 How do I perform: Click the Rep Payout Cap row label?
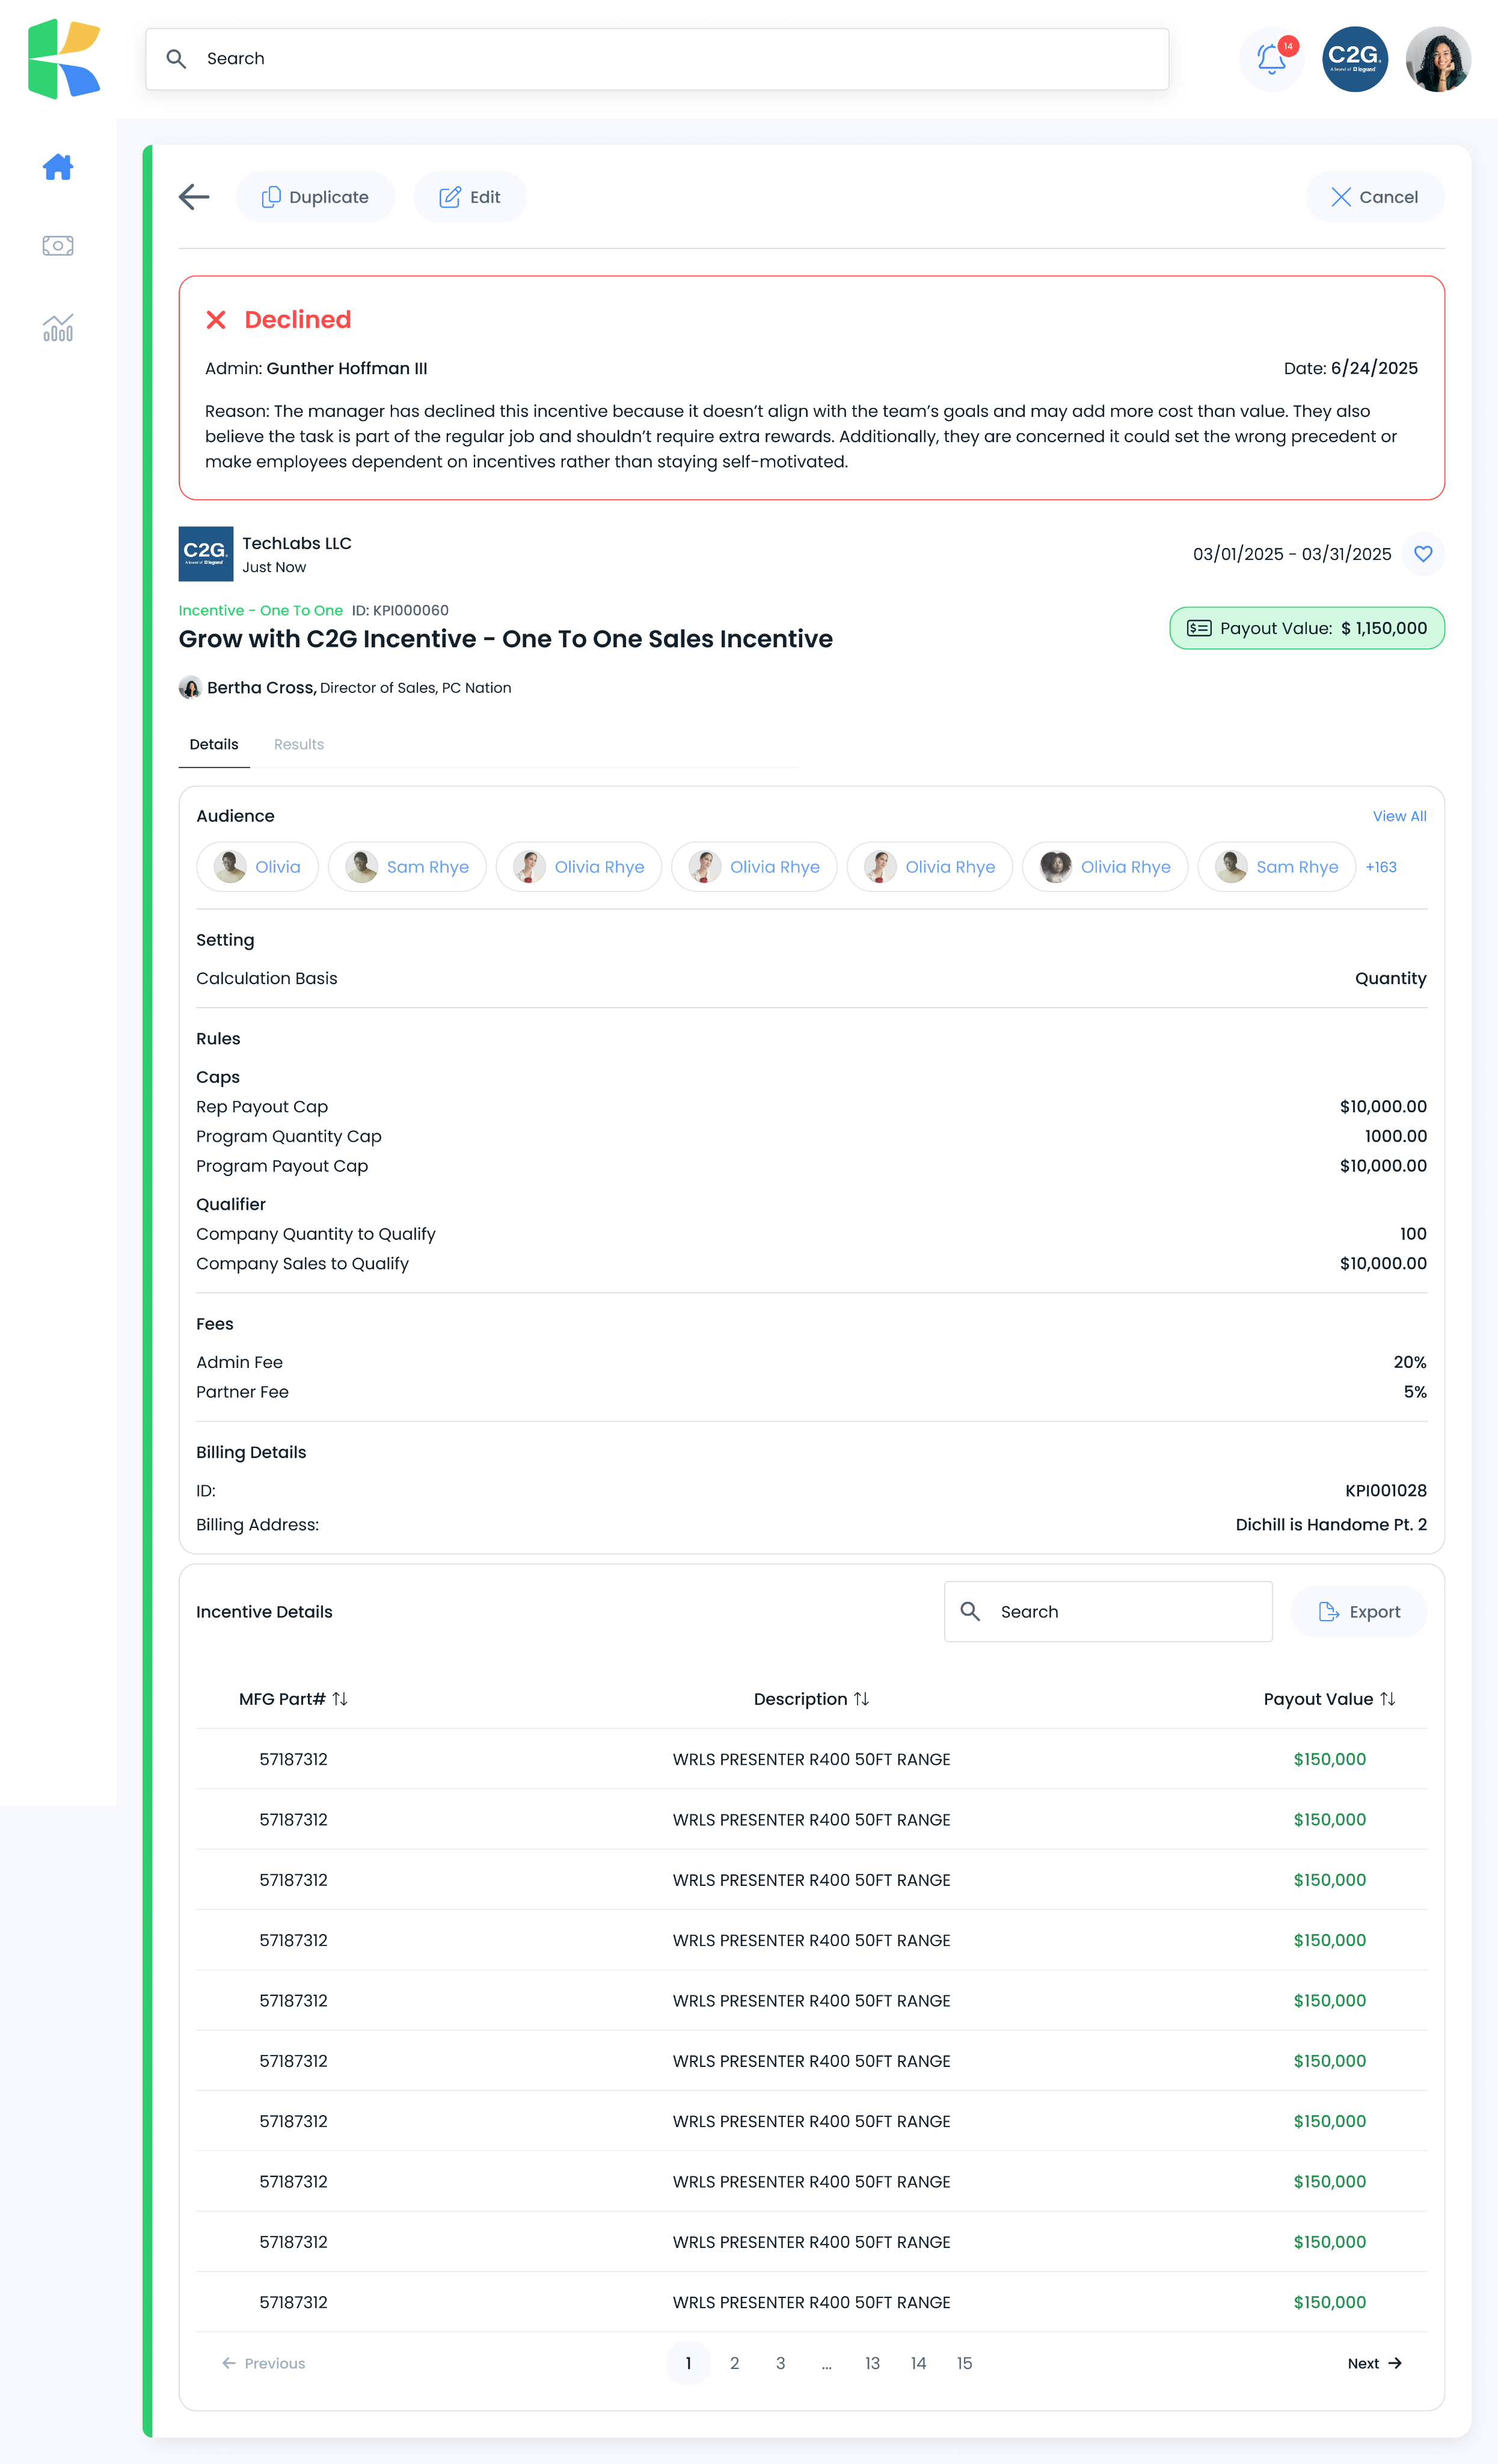point(262,1106)
